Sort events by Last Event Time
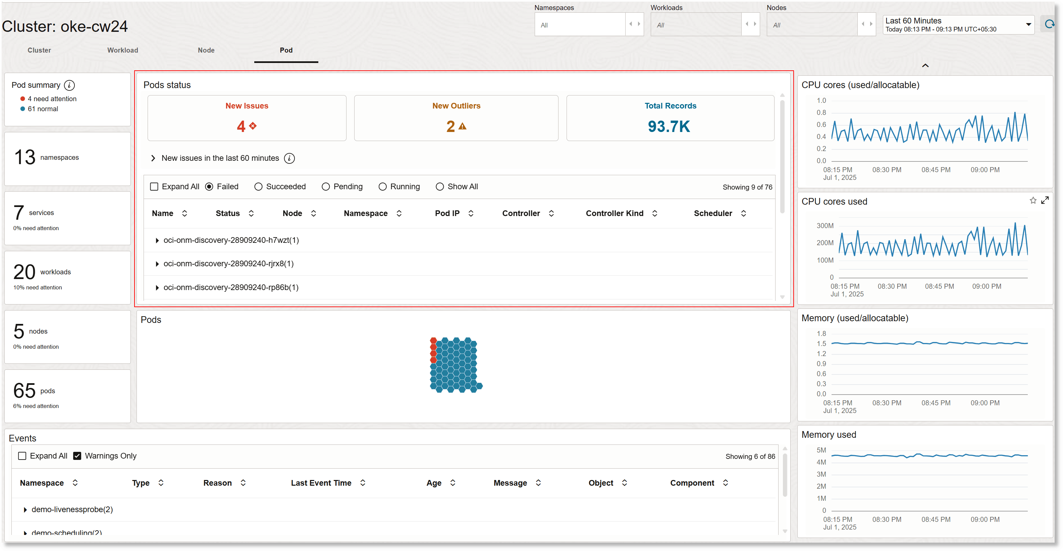1063x551 pixels. (363, 483)
